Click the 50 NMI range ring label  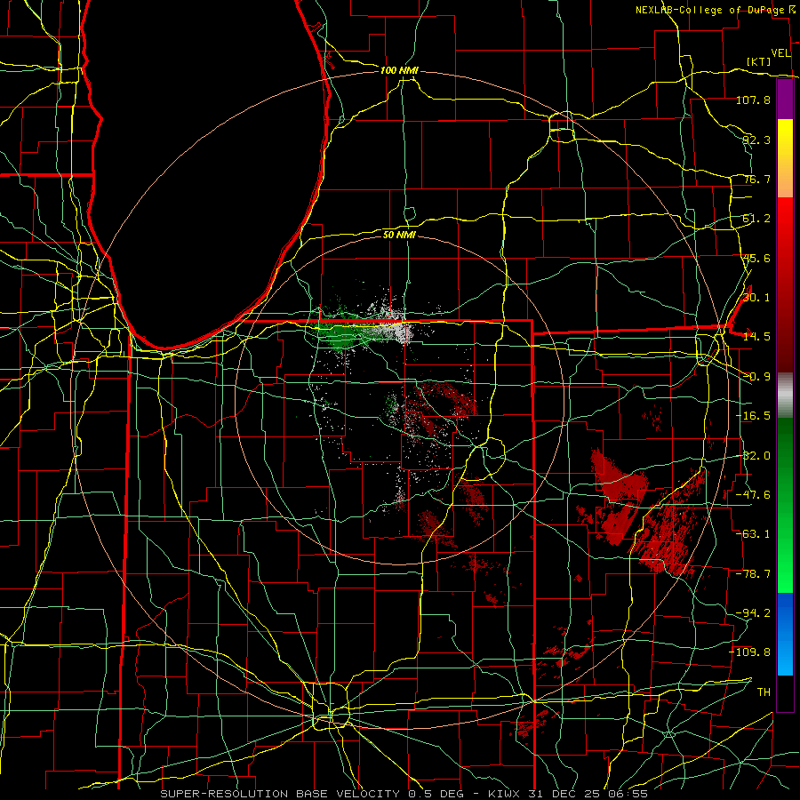click(x=399, y=235)
